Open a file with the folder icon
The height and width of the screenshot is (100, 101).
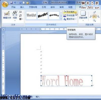point(28,3)
